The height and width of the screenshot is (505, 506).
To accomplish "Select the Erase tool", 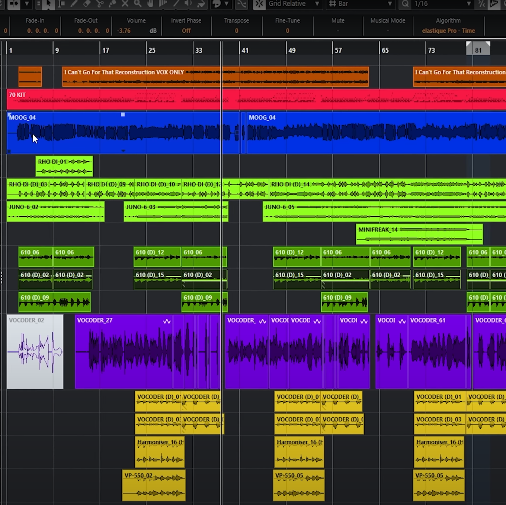I will tap(87, 4).
